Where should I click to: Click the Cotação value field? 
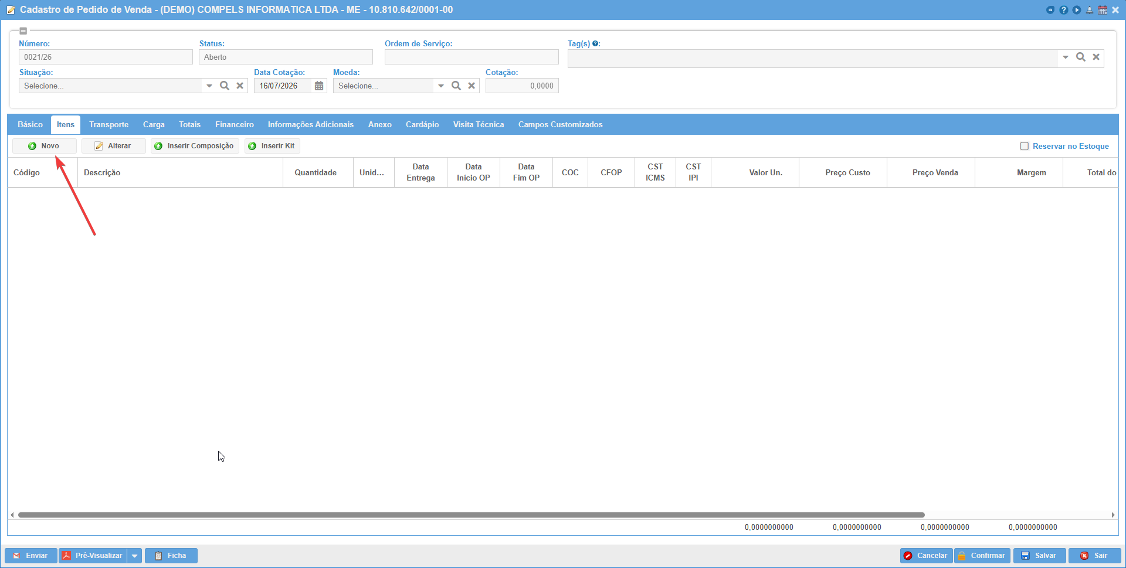tap(522, 86)
